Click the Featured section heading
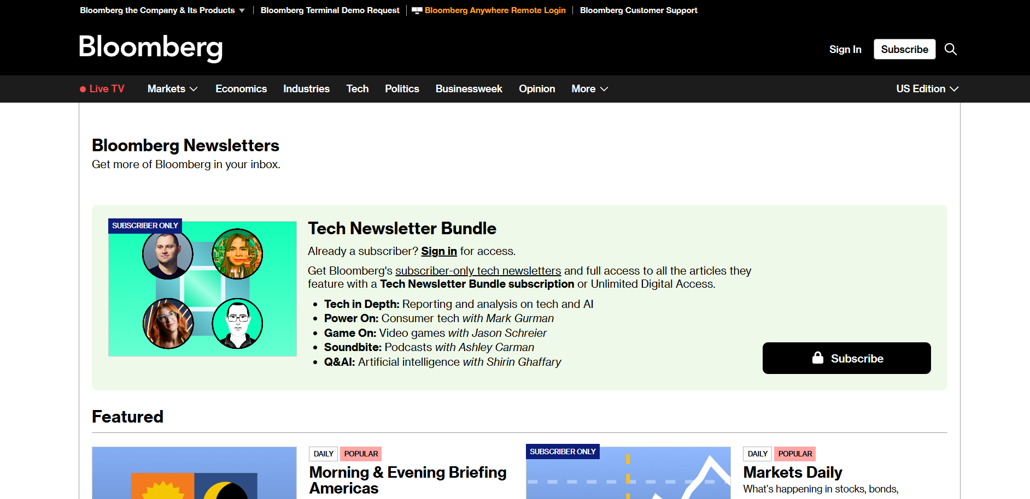This screenshot has height=499, width=1030. click(127, 417)
